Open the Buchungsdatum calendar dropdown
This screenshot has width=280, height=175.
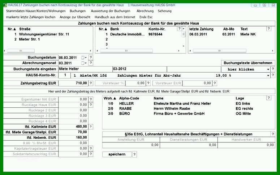pos(84,57)
